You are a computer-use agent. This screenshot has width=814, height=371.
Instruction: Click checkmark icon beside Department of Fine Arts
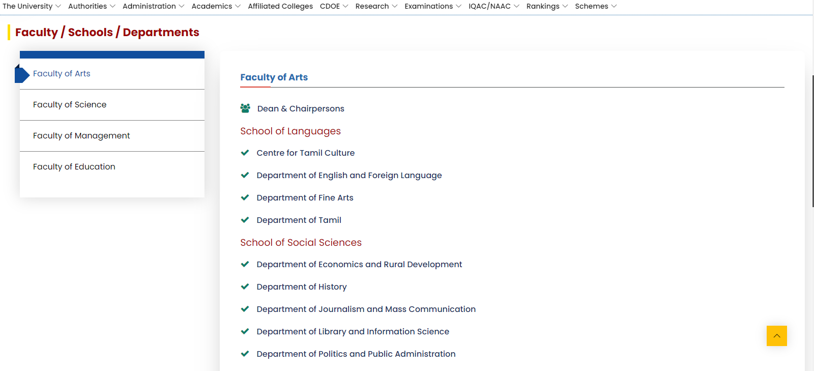point(245,197)
